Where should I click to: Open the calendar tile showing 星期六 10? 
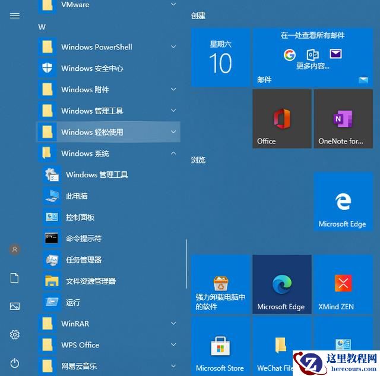click(x=220, y=57)
